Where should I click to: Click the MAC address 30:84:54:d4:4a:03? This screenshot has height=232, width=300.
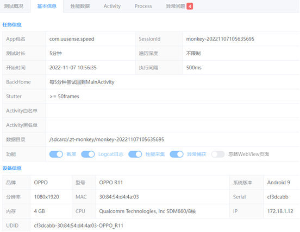[119, 197]
